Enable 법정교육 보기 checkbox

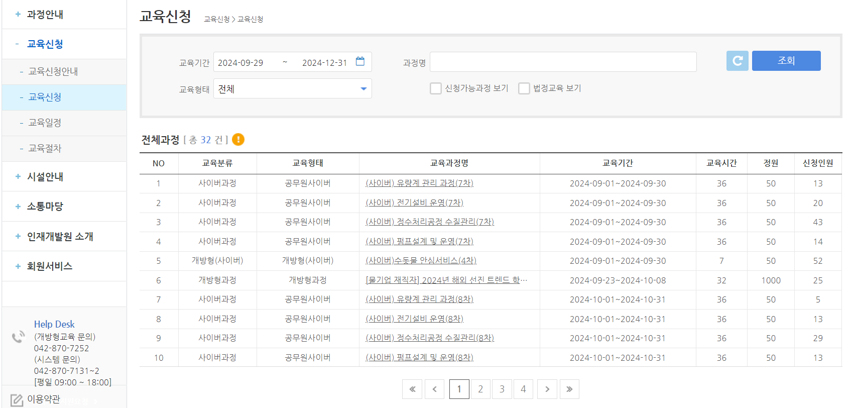(x=524, y=88)
